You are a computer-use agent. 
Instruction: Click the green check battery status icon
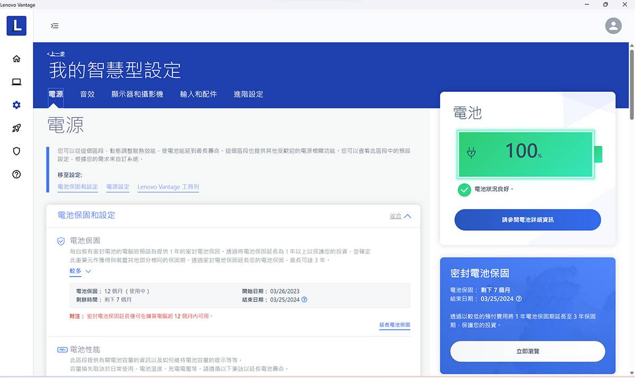pyautogui.click(x=465, y=190)
